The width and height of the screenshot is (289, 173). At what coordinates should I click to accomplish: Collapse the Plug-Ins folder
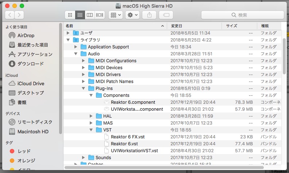pyautogui.click(x=83, y=89)
